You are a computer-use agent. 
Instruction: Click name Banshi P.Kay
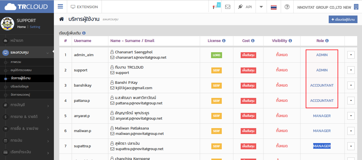point(126,83)
